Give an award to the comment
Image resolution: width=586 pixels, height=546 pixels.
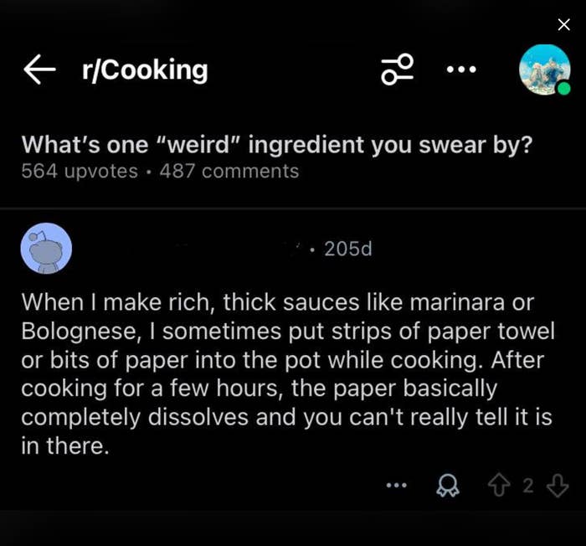click(449, 487)
